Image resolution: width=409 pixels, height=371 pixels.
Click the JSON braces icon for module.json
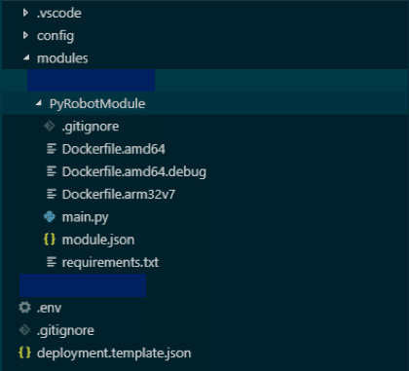[50, 240]
